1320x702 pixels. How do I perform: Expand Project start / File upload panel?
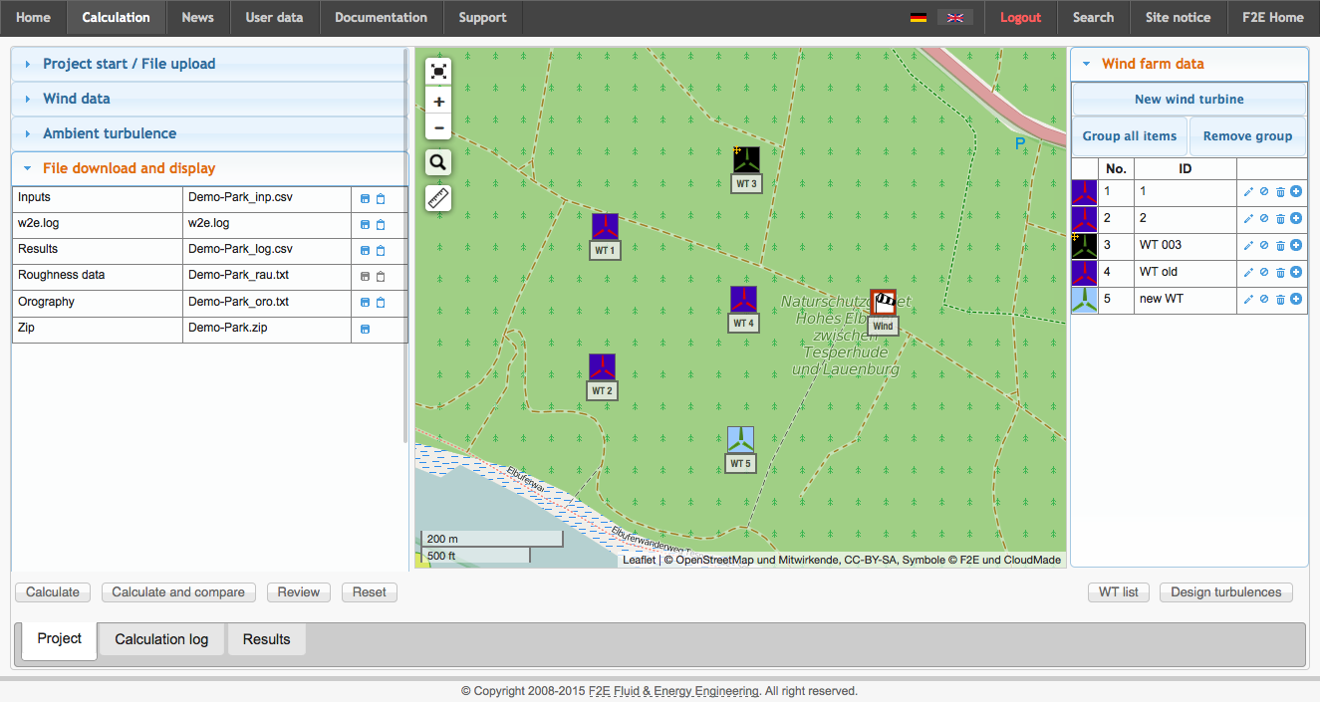pos(129,64)
